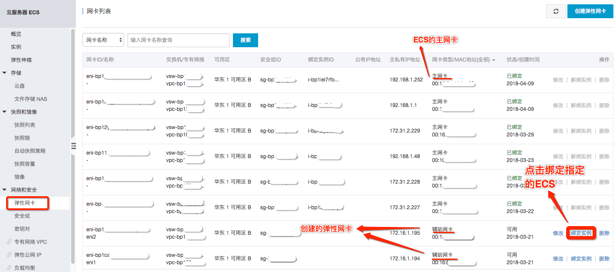Click IP address 172.16.1.194 cell
This screenshot has height=272, width=616.
[405, 259]
